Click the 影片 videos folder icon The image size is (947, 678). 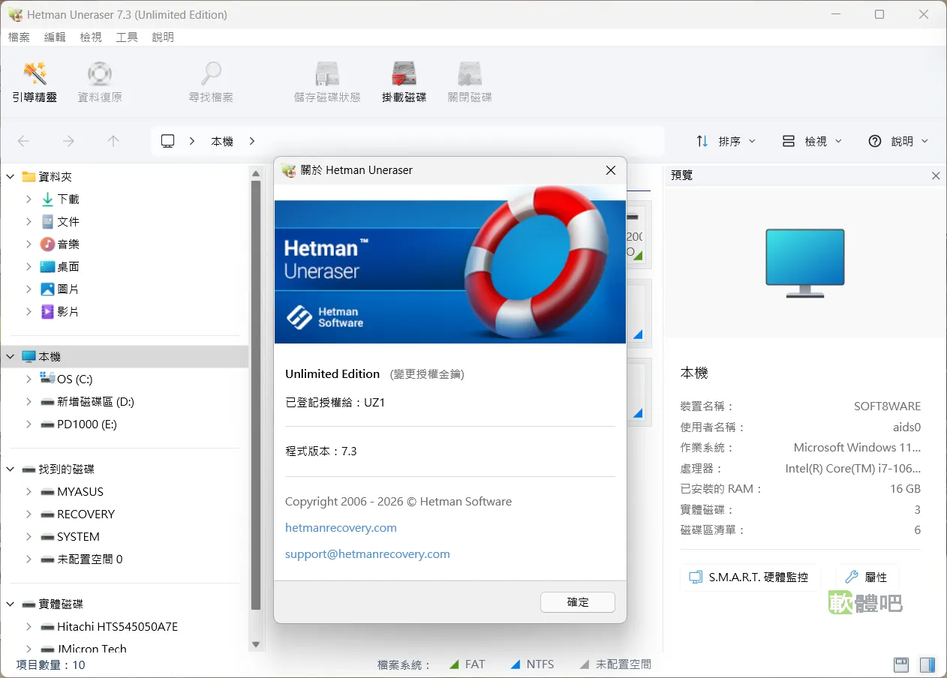click(x=48, y=312)
